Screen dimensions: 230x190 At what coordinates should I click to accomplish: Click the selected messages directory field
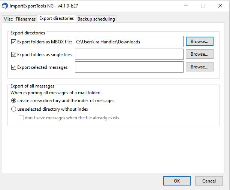point(129,67)
